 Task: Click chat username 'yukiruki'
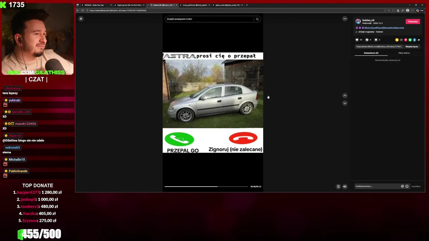[14, 100]
